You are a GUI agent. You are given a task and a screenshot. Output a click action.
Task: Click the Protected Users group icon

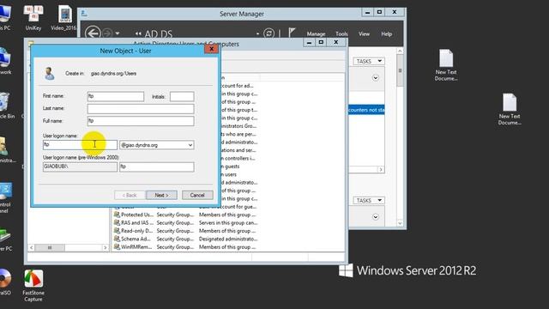(117, 215)
